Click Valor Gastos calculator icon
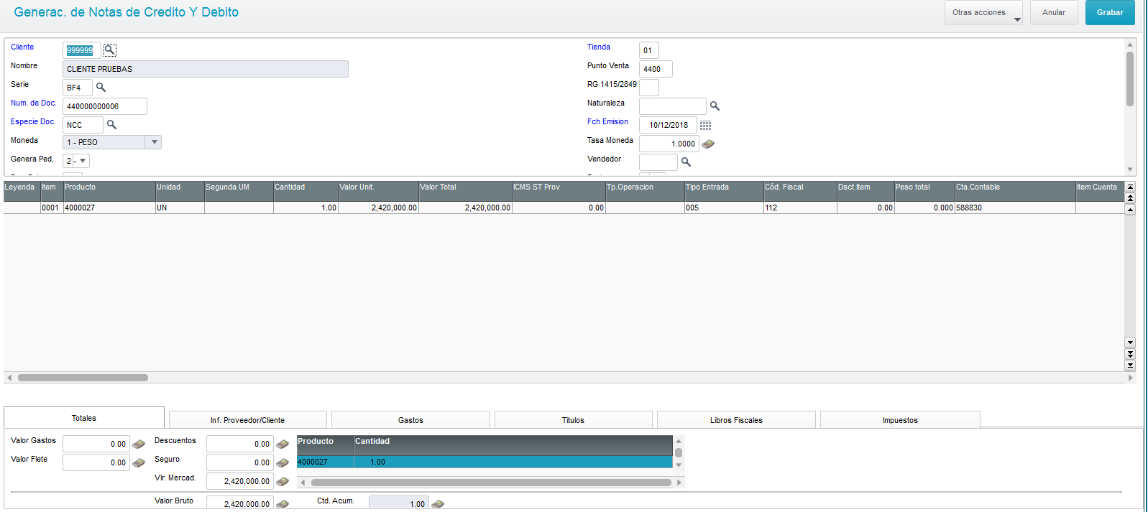Image resolution: width=1148 pixels, height=512 pixels. click(139, 444)
